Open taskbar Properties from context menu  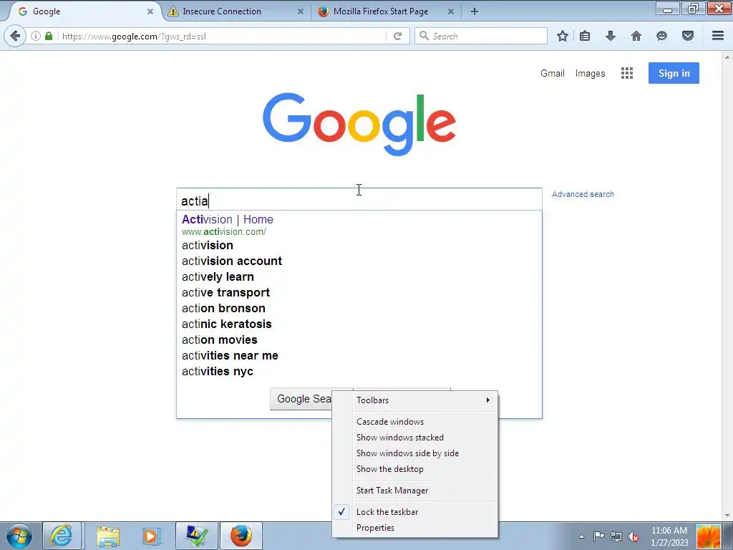coord(415,528)
